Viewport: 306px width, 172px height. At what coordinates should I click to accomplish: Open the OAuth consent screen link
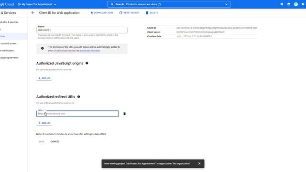65,51
